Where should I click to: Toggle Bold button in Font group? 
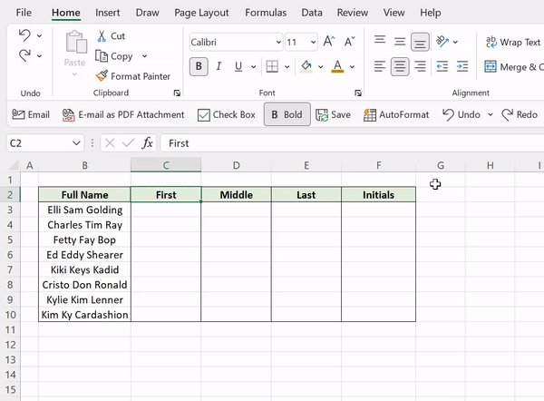199,66
